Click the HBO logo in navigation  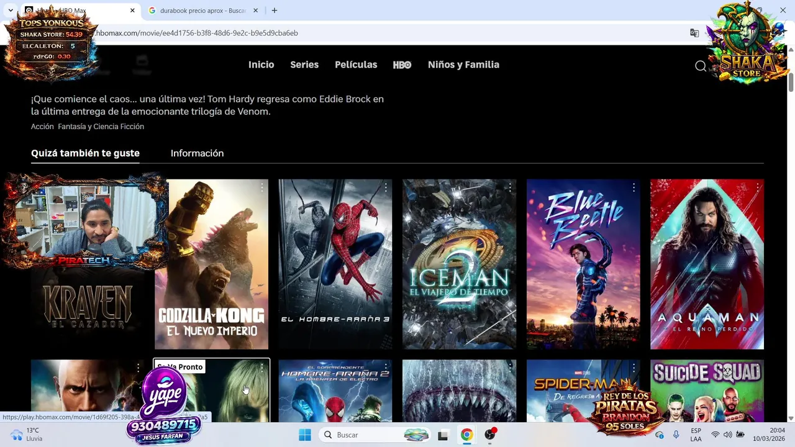(x=402, y=65)
